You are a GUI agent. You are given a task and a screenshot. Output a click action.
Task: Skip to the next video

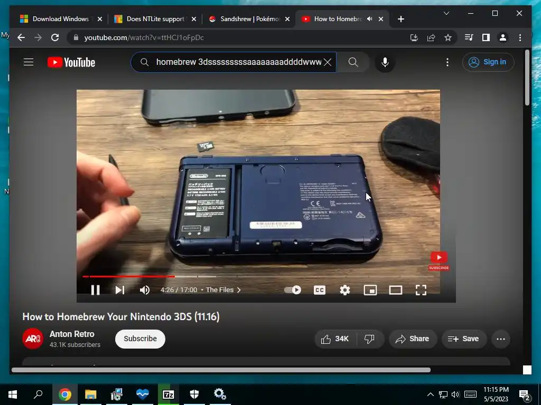(120, 290)
